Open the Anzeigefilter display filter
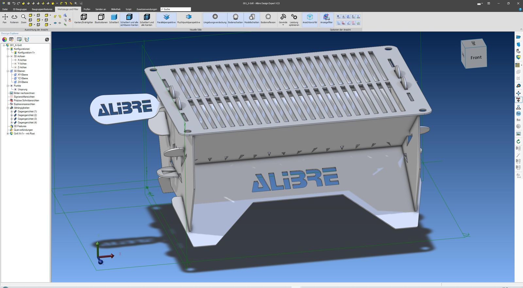 click(326, 19)
